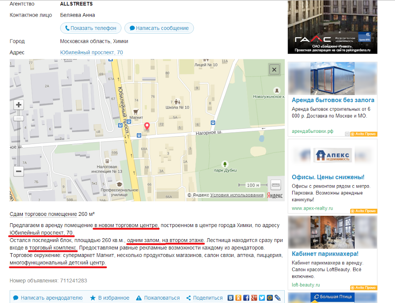Open the Условия использования link on the map

[x=237, y=195]
